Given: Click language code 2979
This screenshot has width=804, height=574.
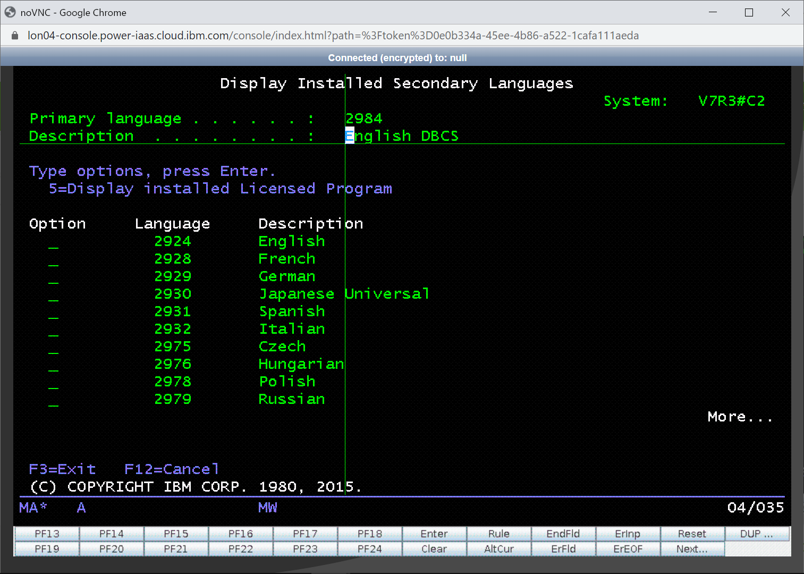Looking at the screenshot, I should 173,399.
